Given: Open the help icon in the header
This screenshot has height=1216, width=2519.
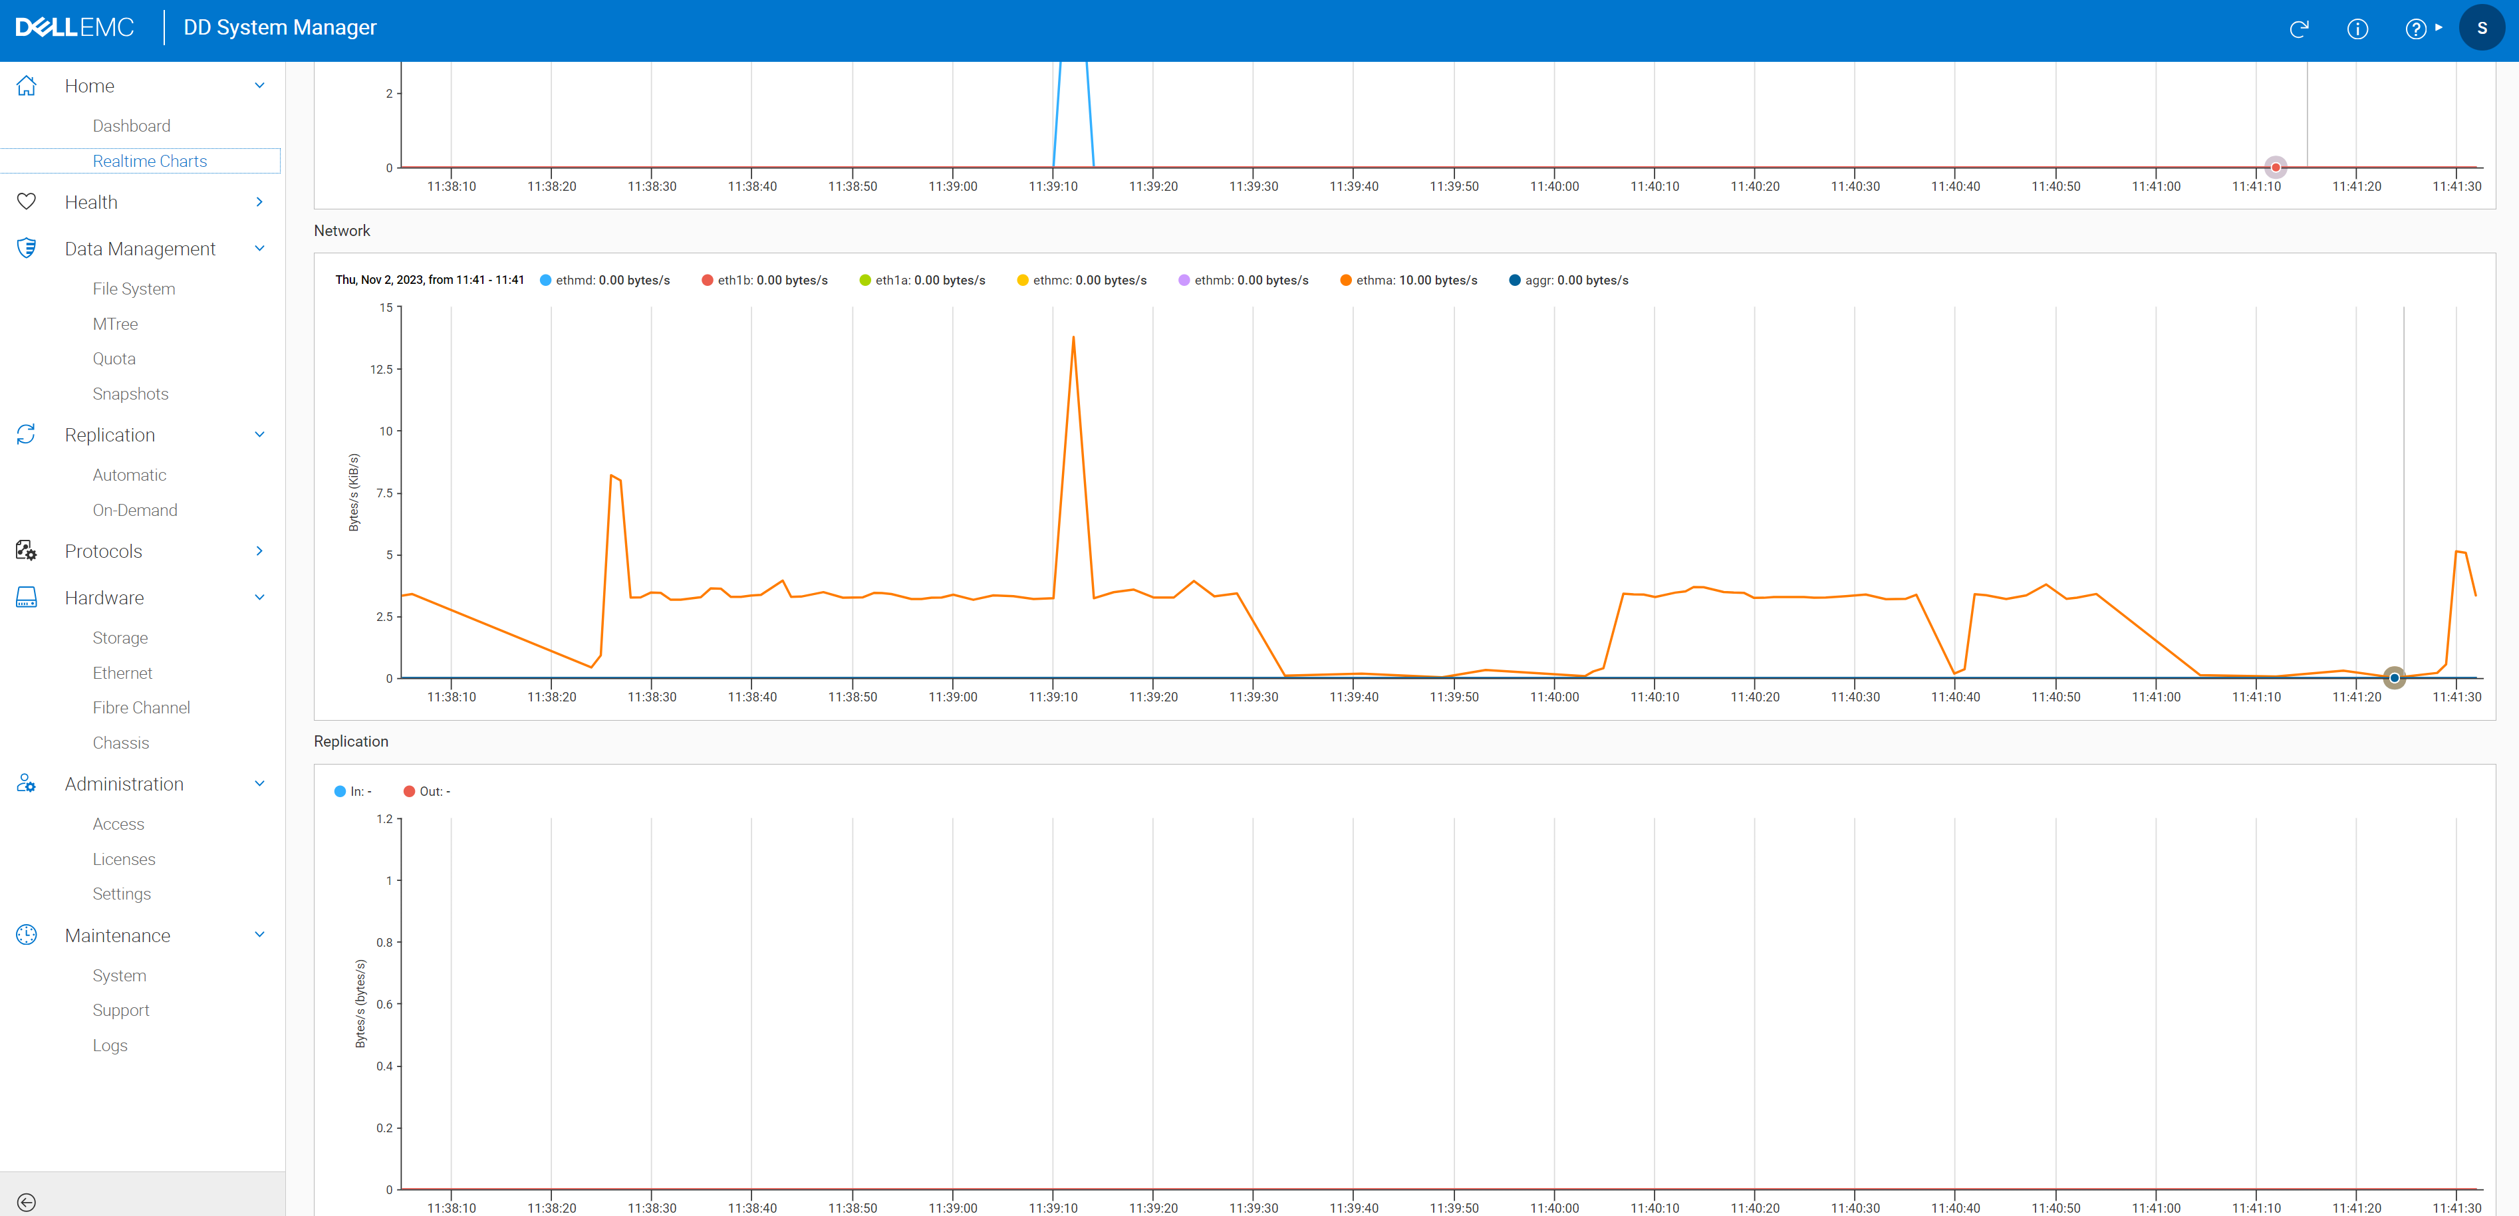Looking at the screenshot, I should point(2415,29).
